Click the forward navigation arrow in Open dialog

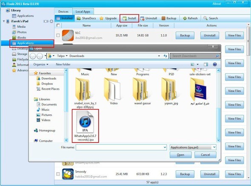point(40,56)
